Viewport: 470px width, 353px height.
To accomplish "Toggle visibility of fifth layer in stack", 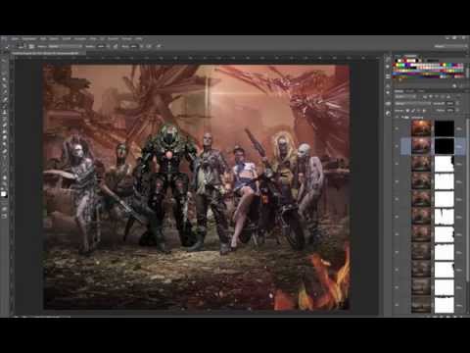I will [398, 199].
